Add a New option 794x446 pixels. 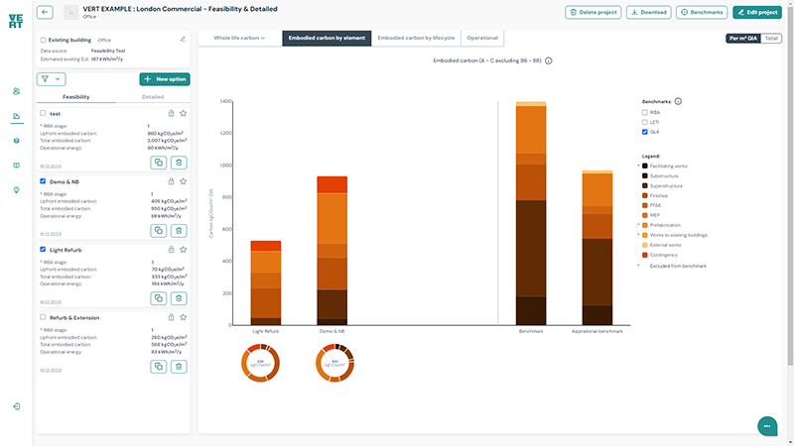[x=165, y=79]
